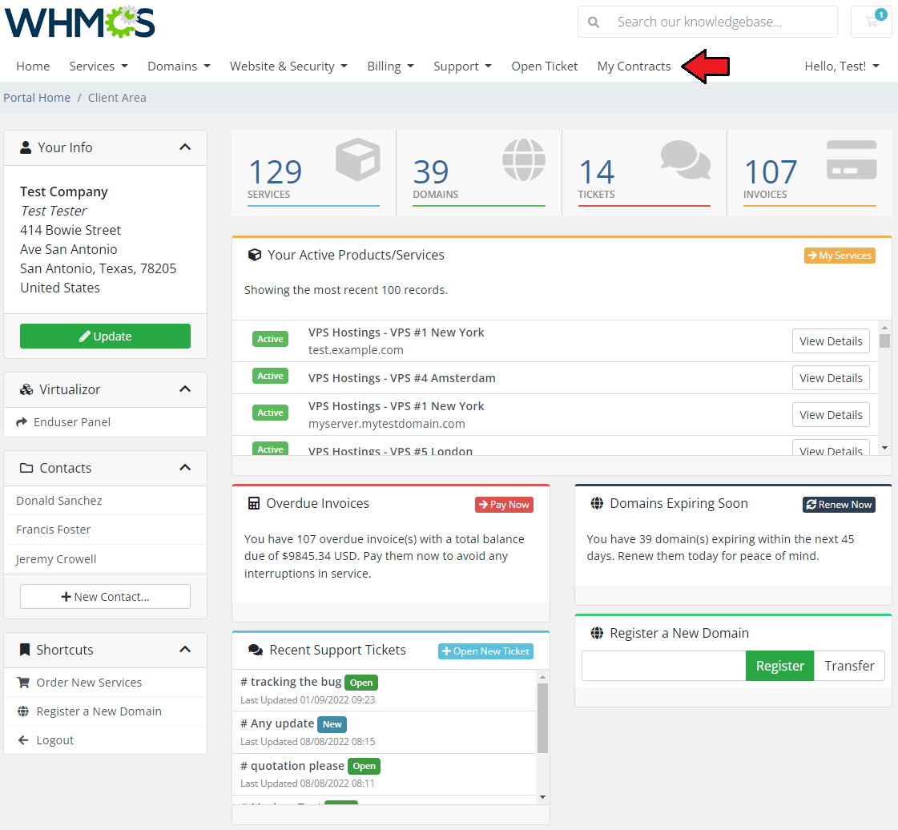The width and height of the screenshot is (898, 830).
Task: Go to Home in the navigation bar
Action: 33,66
